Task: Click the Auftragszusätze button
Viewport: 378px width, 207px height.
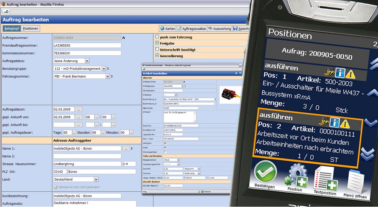Action: (x=192, y=29)
